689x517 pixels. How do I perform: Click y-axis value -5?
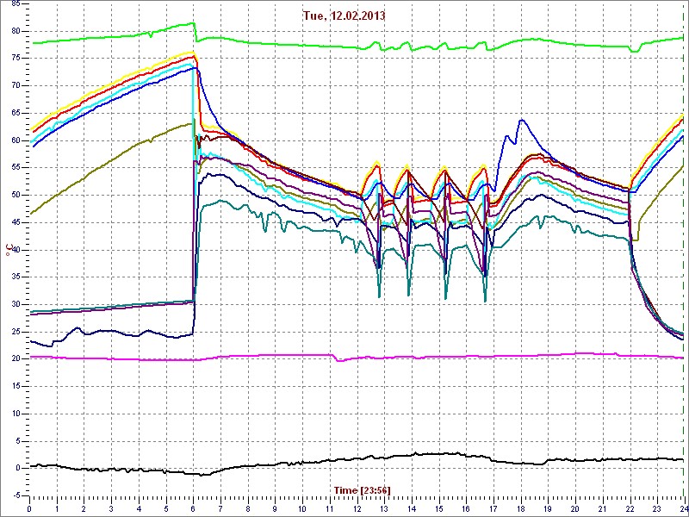click(x=16, y=496)
